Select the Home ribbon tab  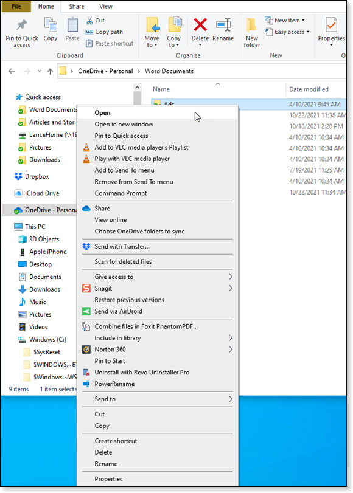46,6
